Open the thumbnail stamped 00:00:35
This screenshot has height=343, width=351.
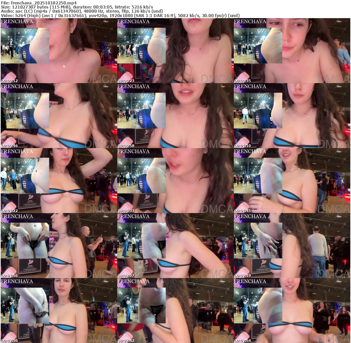click(292, 51)
